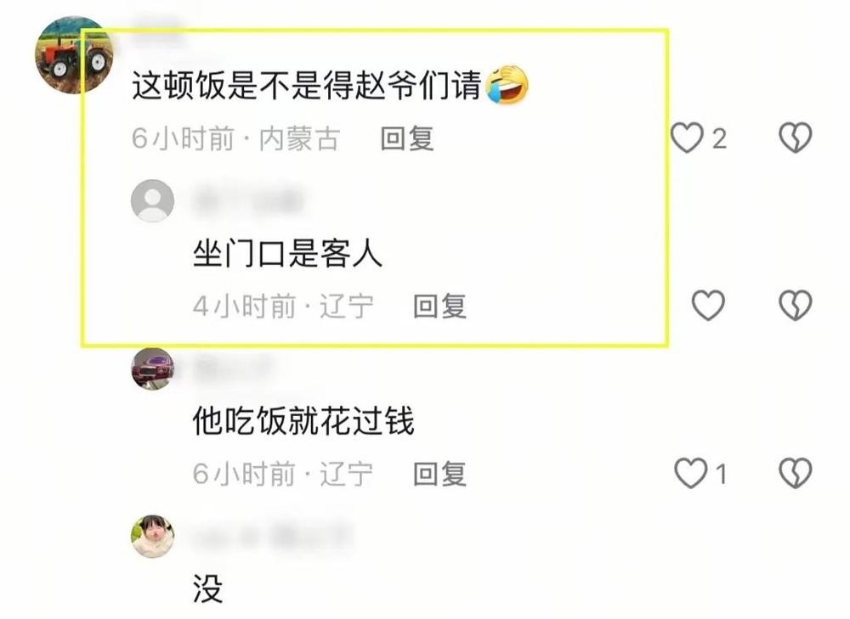Reply to the 他吃饭就花过钱 comment
Image resolution: width=850 pixels, height=619 pixels.
coord(439,474)
